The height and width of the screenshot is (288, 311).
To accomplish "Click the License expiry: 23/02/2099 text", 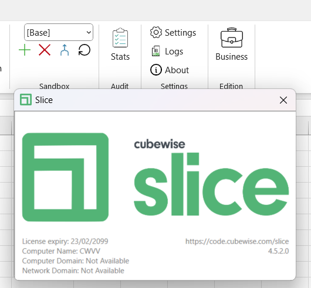I will pos(65,241).
